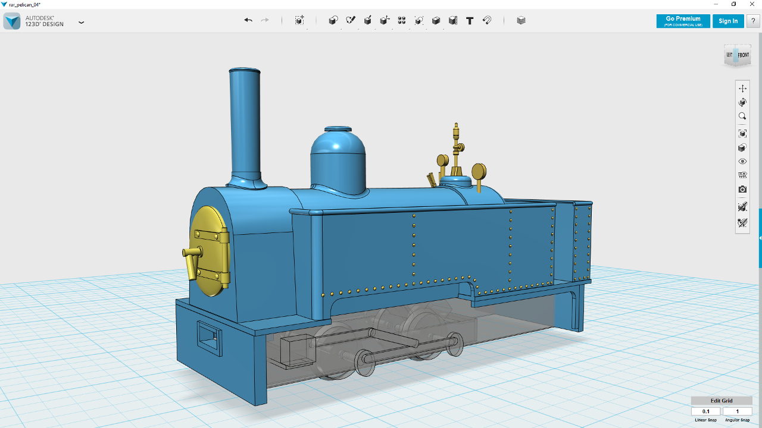The height and width of the screenshot is (428, 762).
Task: Open the Materials tool
Action: pos(521,20)
